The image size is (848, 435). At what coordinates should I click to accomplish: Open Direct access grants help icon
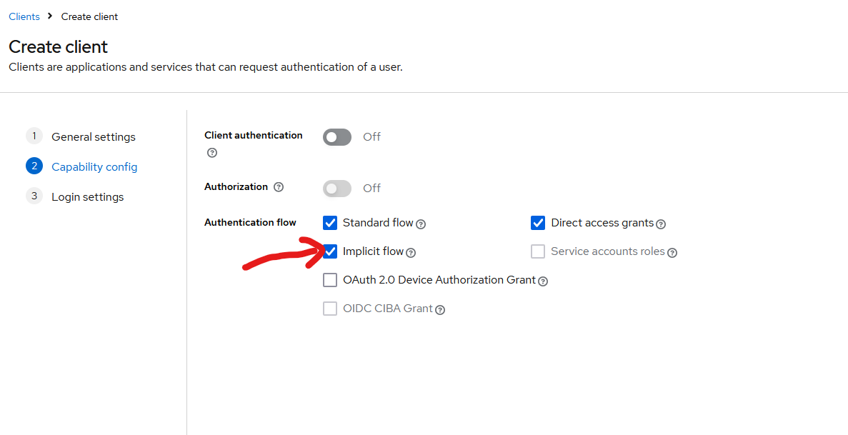click(661, 224)
